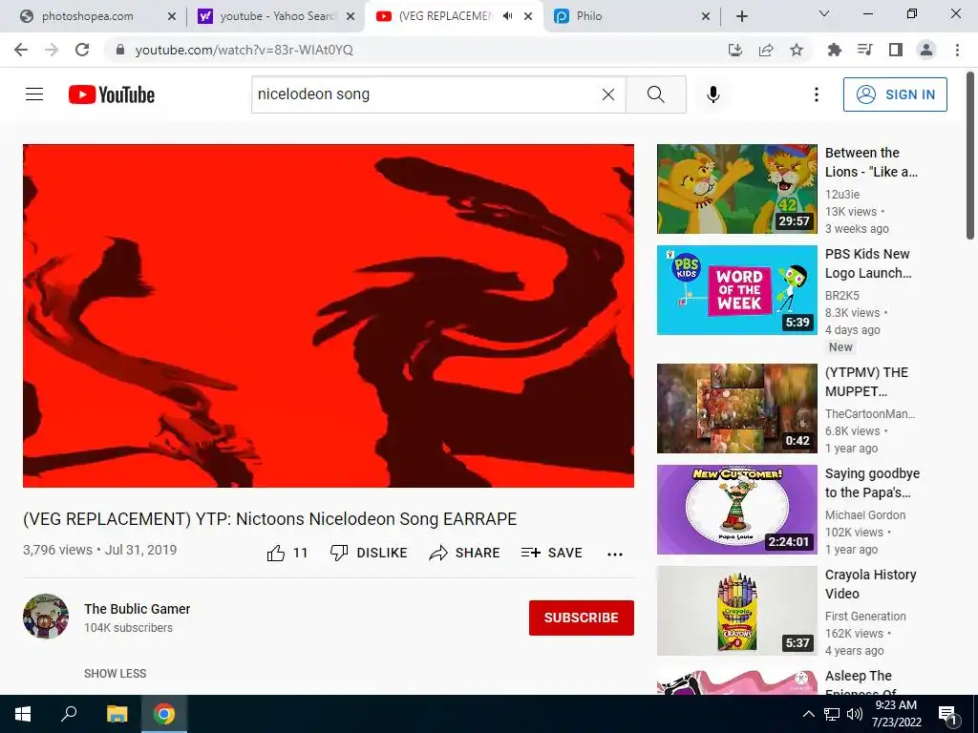Image resolution: width=978 pixels, height=733 pixels.
Task: Open a new browser tab
Action: tap(741, 16)
